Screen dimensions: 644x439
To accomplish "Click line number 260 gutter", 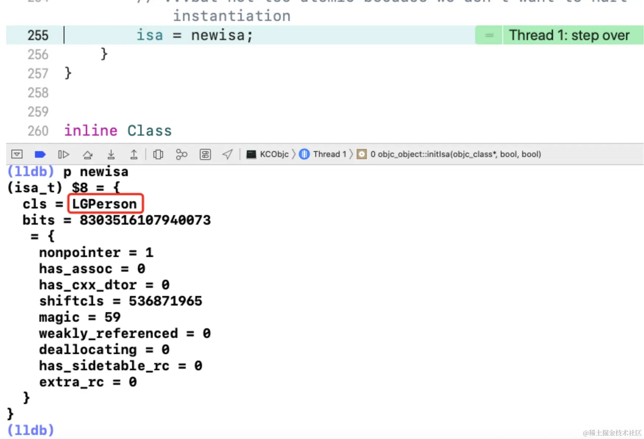I will click(x=38, y=131).
